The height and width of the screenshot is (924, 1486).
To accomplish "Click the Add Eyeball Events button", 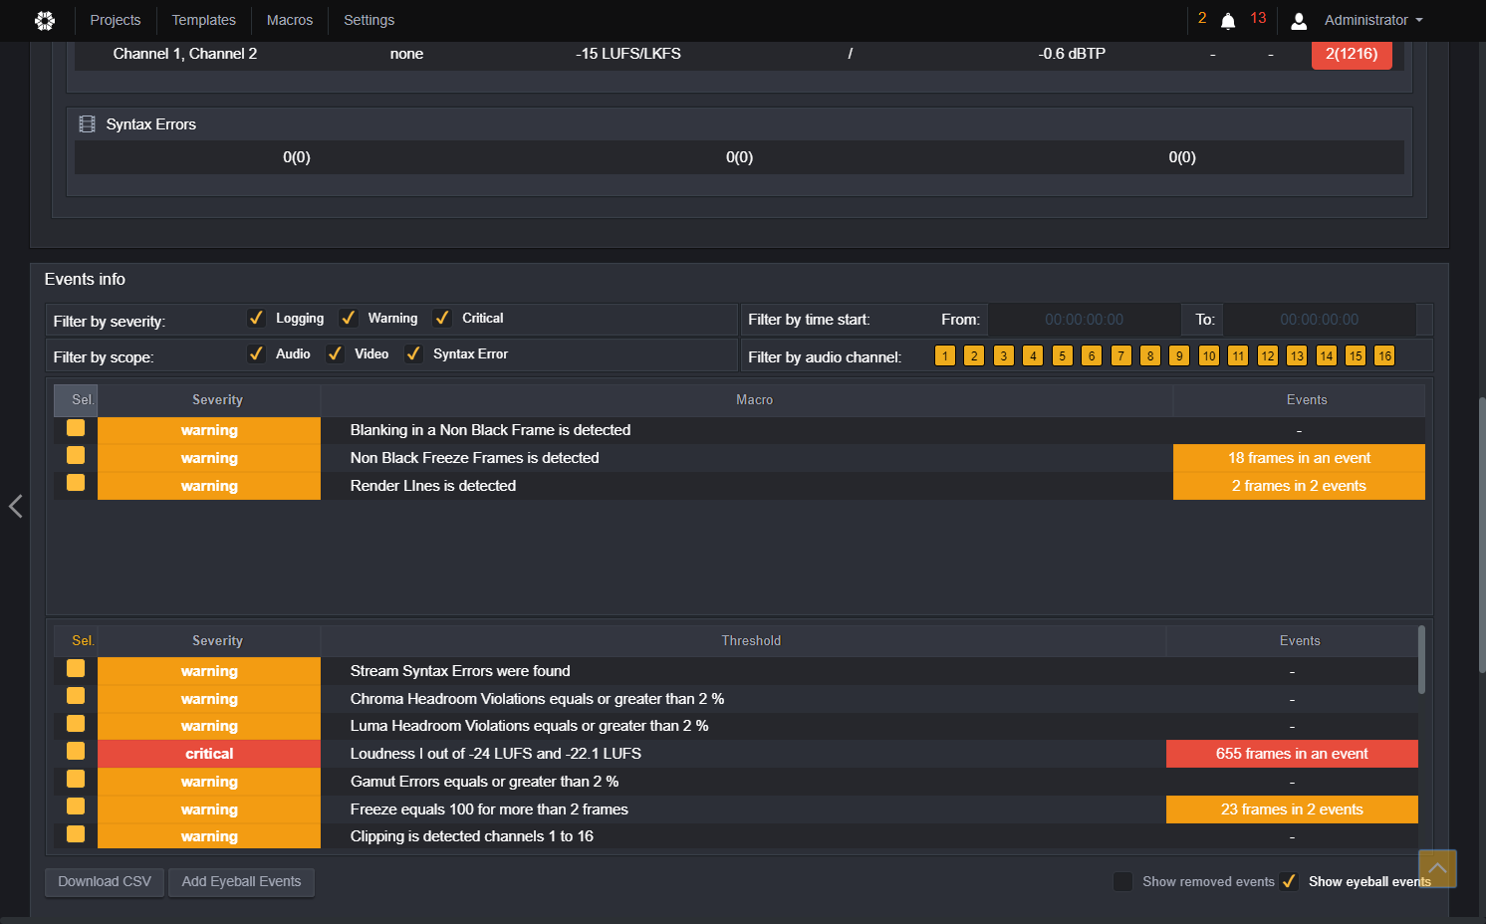I will pyautogui.click(x=241, y=882).
